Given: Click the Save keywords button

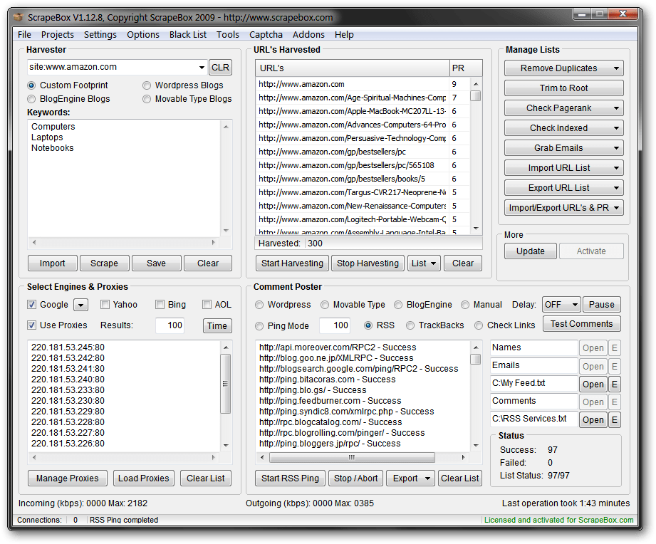Looking at the screenshot, I should pos(156,263).
